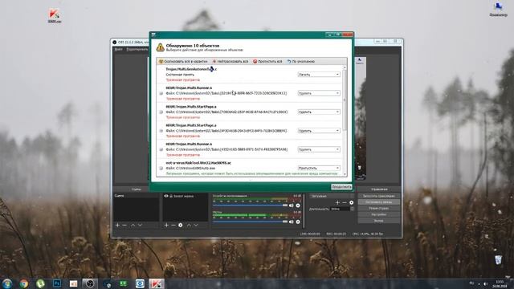Add a transition with plus in OBS transitions
The image size is (514, 289).
(337, 202)
